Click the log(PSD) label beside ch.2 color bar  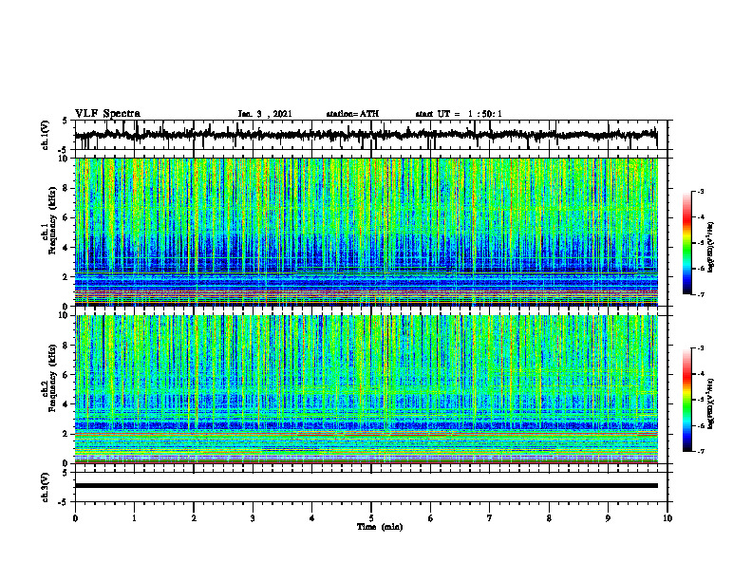711,403
